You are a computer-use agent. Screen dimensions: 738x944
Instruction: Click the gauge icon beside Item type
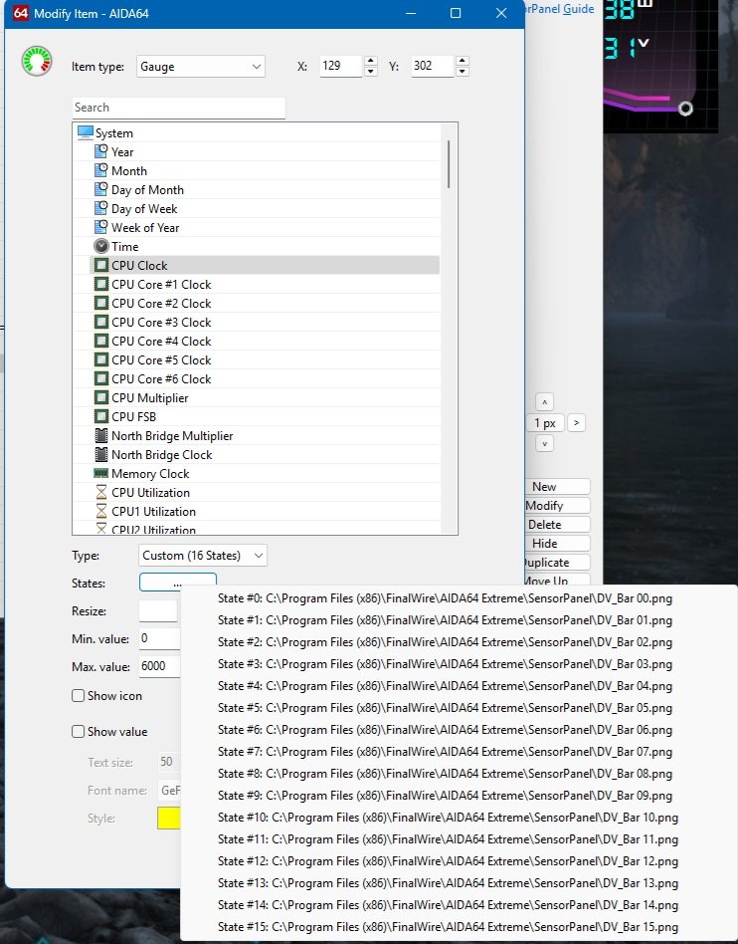coord(37,62)
